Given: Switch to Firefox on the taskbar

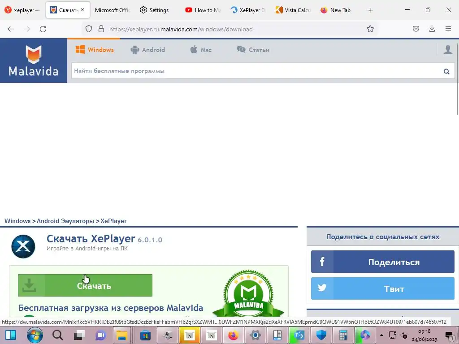Looking at the screenshot, I should (233, 335).
